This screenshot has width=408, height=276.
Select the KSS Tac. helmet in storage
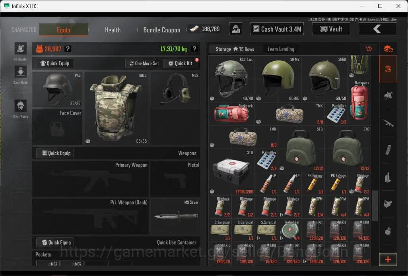(x=231, y=79)
